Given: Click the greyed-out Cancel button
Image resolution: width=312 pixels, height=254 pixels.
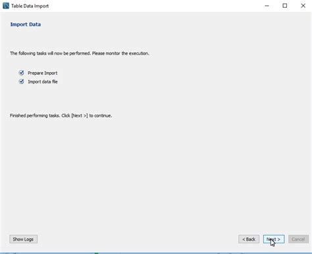Looking at the screenshot, I should point(298,239).
